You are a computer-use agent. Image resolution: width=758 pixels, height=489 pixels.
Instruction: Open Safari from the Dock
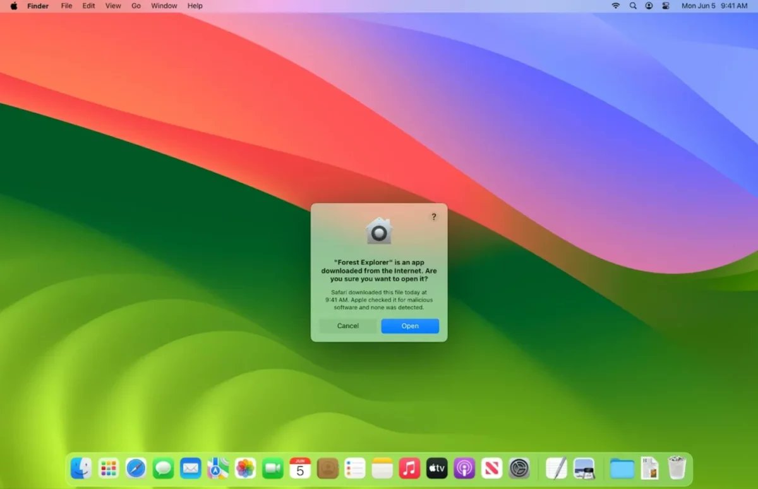(x=136, y=468)
